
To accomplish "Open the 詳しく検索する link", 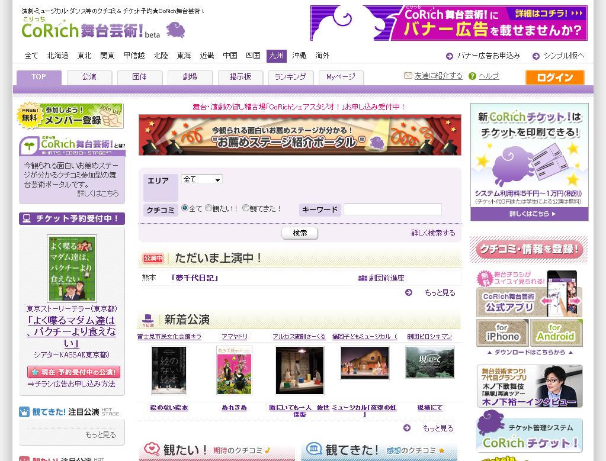I will pos(433,233).
